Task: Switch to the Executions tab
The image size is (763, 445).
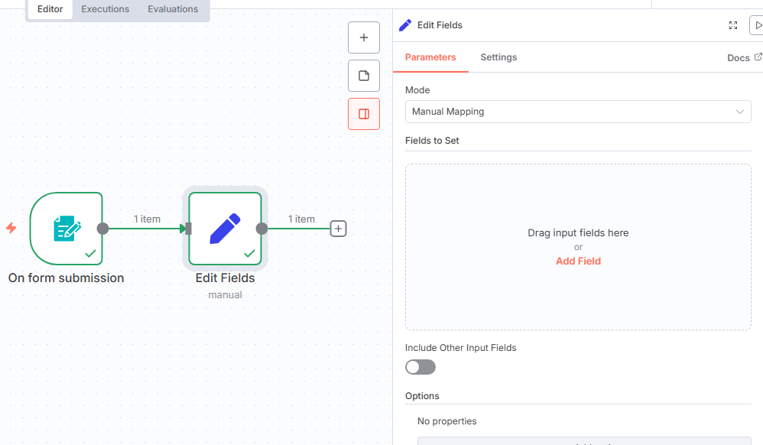Action: pyautogui.click(x=106, y=9)
